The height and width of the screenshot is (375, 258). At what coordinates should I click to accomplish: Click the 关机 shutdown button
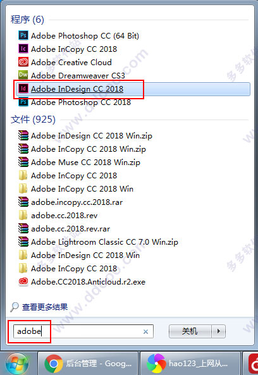pos(190,331)
